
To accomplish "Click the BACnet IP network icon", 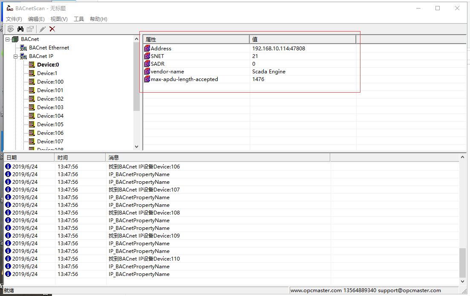I will [x=23, y=56].
